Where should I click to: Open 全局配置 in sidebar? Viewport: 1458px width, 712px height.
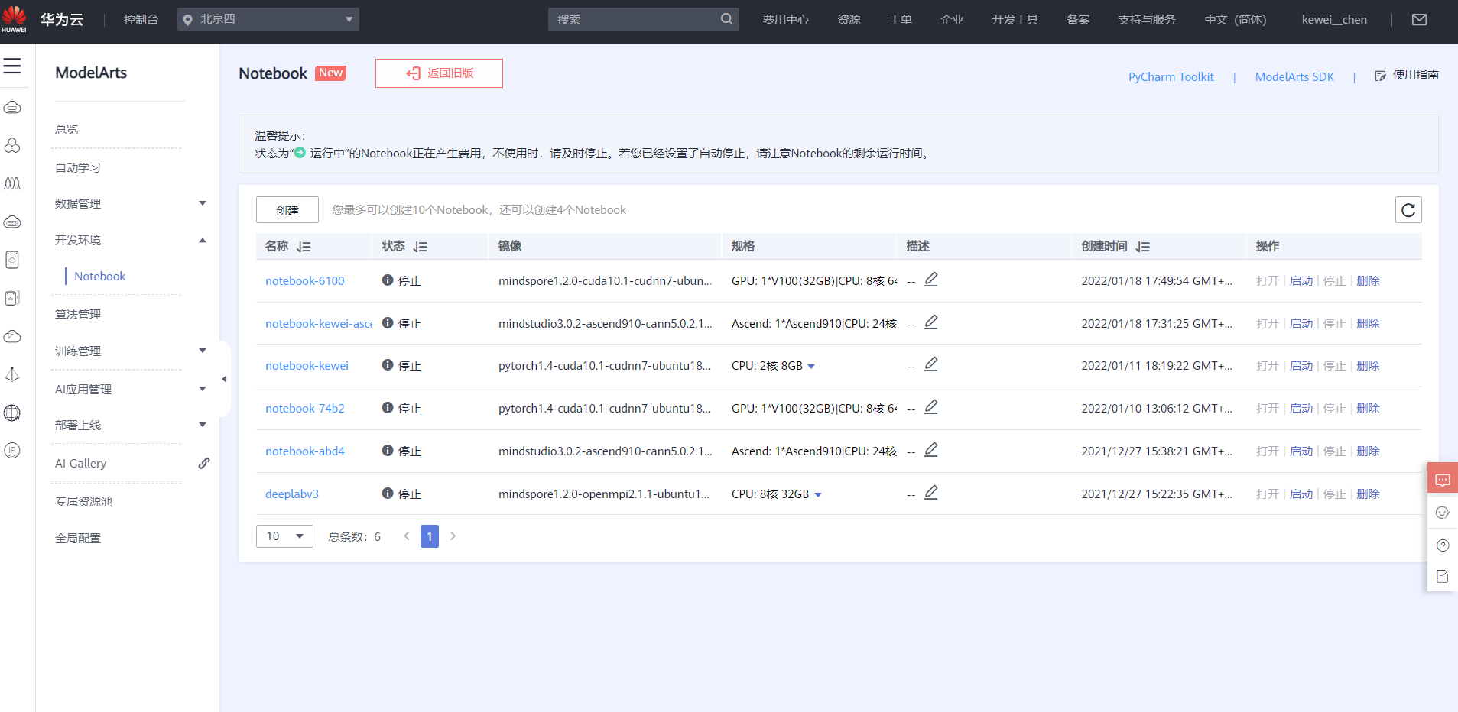tap(78, 538)
